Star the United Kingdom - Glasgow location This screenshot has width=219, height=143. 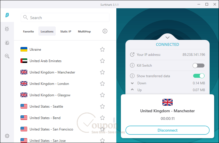click(x=102, y=95)
